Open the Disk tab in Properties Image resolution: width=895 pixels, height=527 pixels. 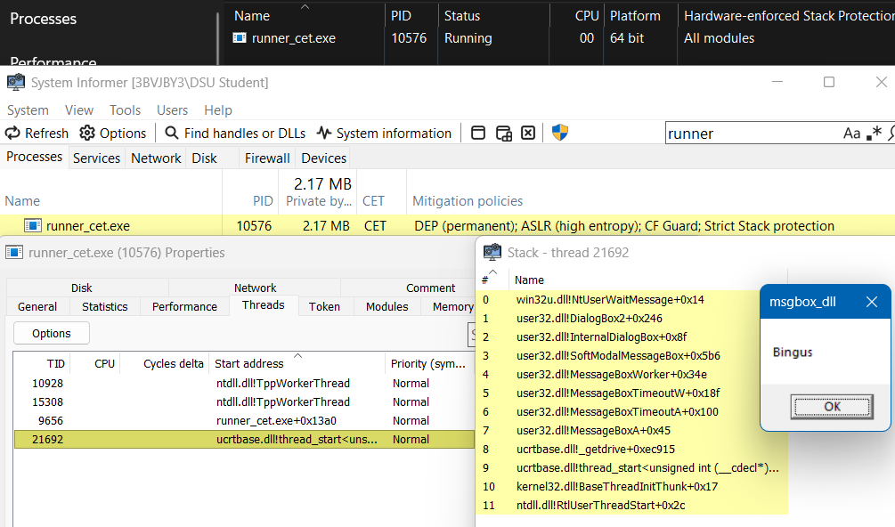tap(82, 288)
